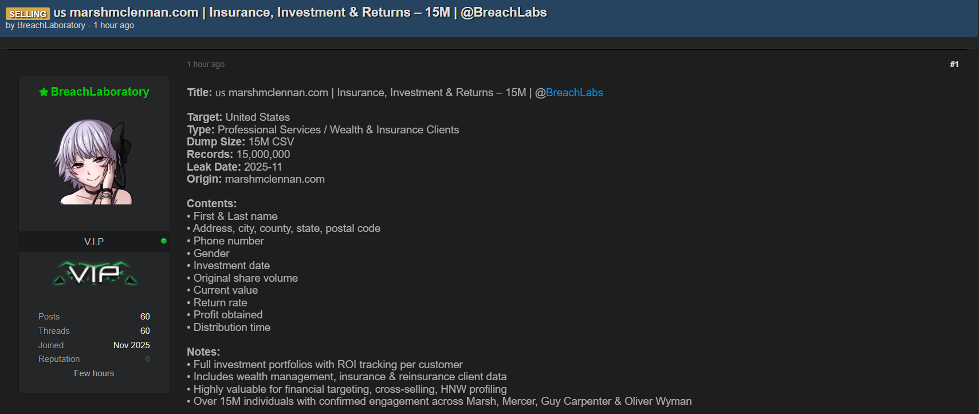The height and width of the screenshot is (414, 979).
Task: Click the '1 hour ago' header timestamp
Action: [x=114, y=25]
